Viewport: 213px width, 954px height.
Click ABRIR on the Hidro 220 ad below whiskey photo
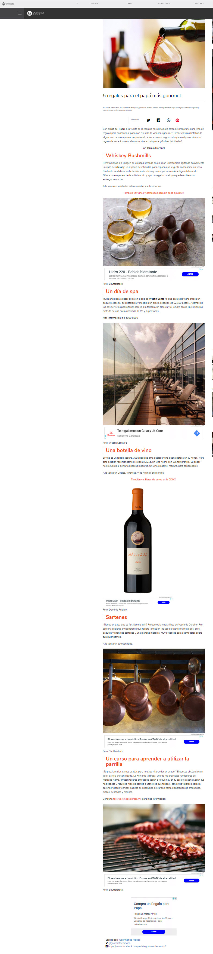click(190, 274)
